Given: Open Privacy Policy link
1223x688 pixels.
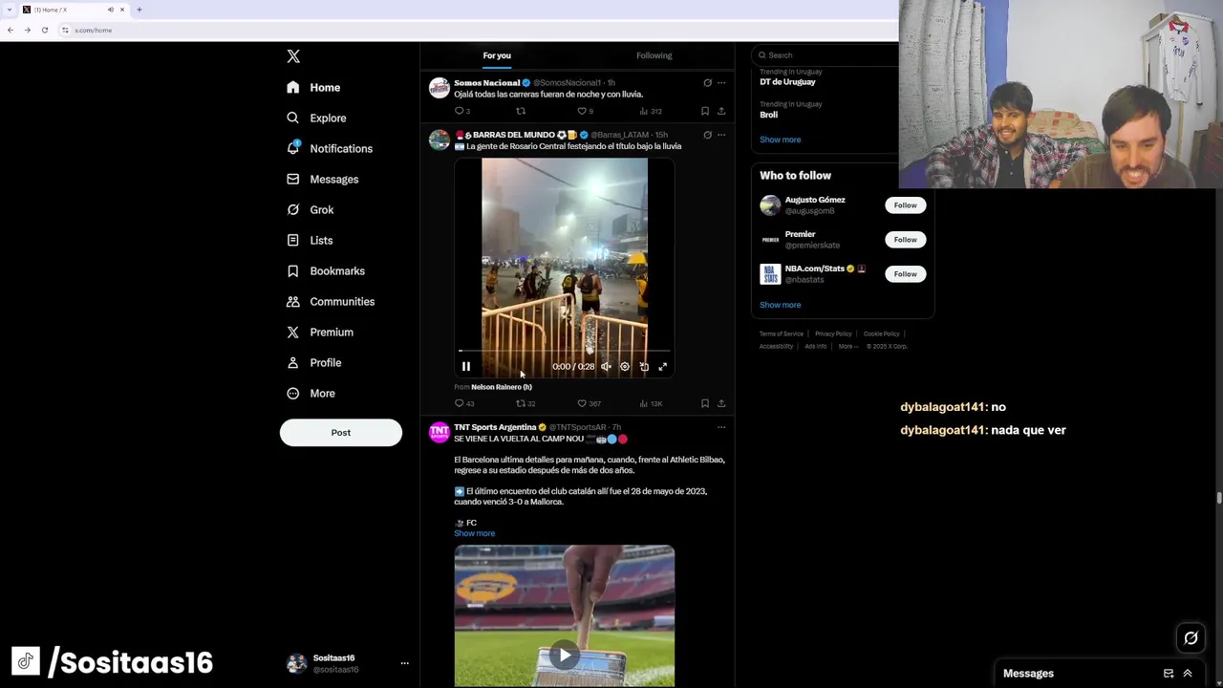Looking at the screenshot, I should pos(833,333).
